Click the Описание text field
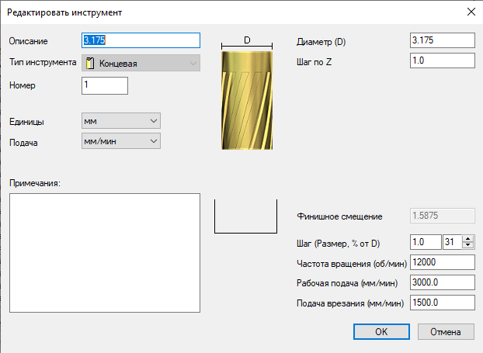Image resolution: width=483 pixels, height=353 pixels. point(141,40)
